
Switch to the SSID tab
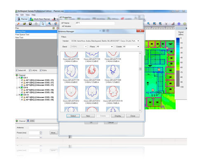point(31,121)
